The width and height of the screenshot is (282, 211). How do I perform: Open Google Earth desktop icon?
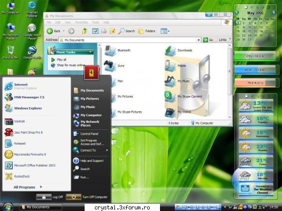[32, 52]
